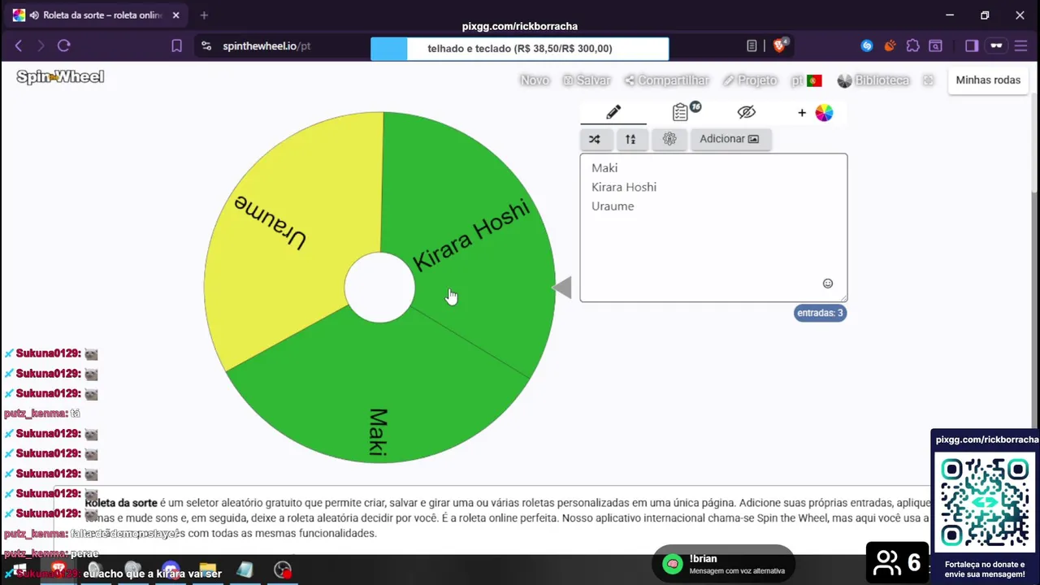Save the wheel with Salvar
This screenshot has width=1040, height=585.
[587, 80]
